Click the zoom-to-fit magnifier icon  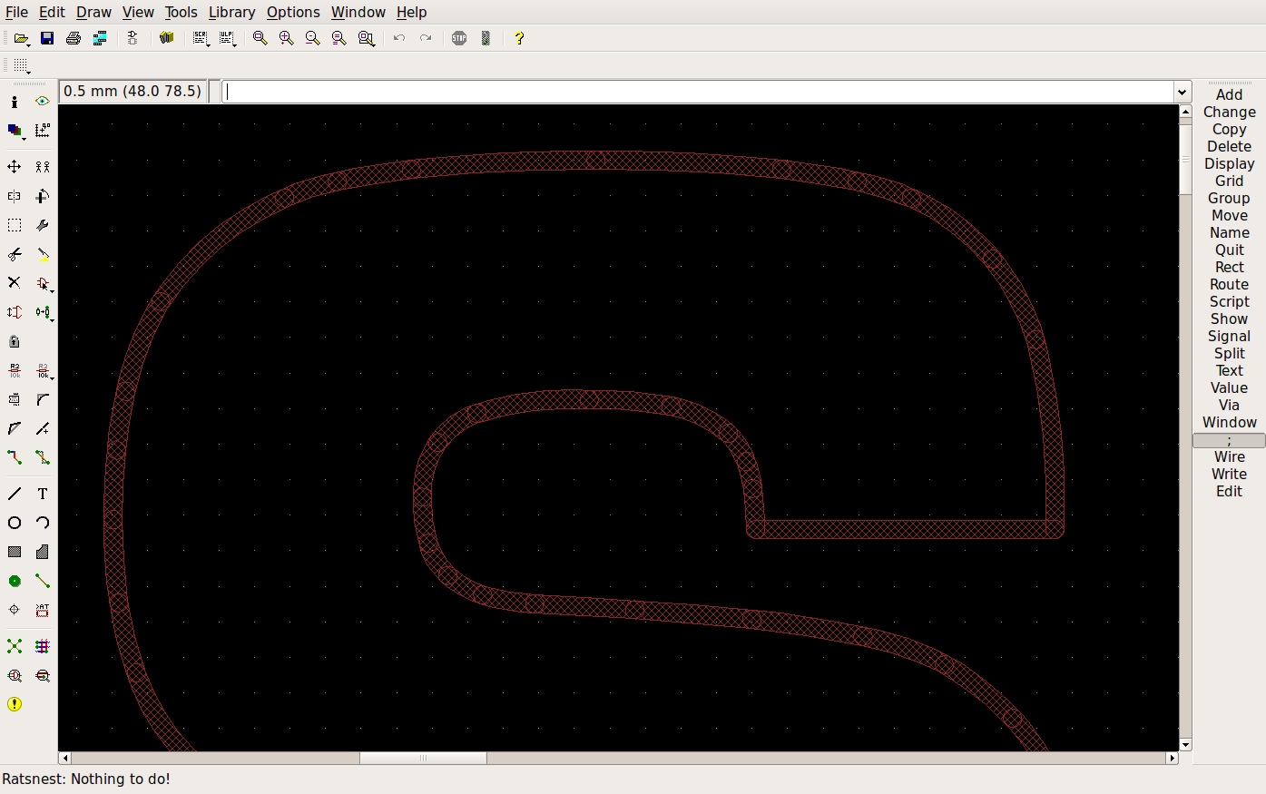point(260,38)
